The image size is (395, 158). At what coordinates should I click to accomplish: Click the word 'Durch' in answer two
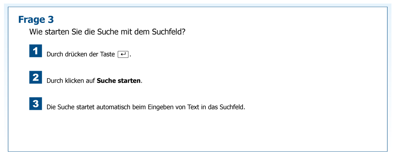click(54, 81)
